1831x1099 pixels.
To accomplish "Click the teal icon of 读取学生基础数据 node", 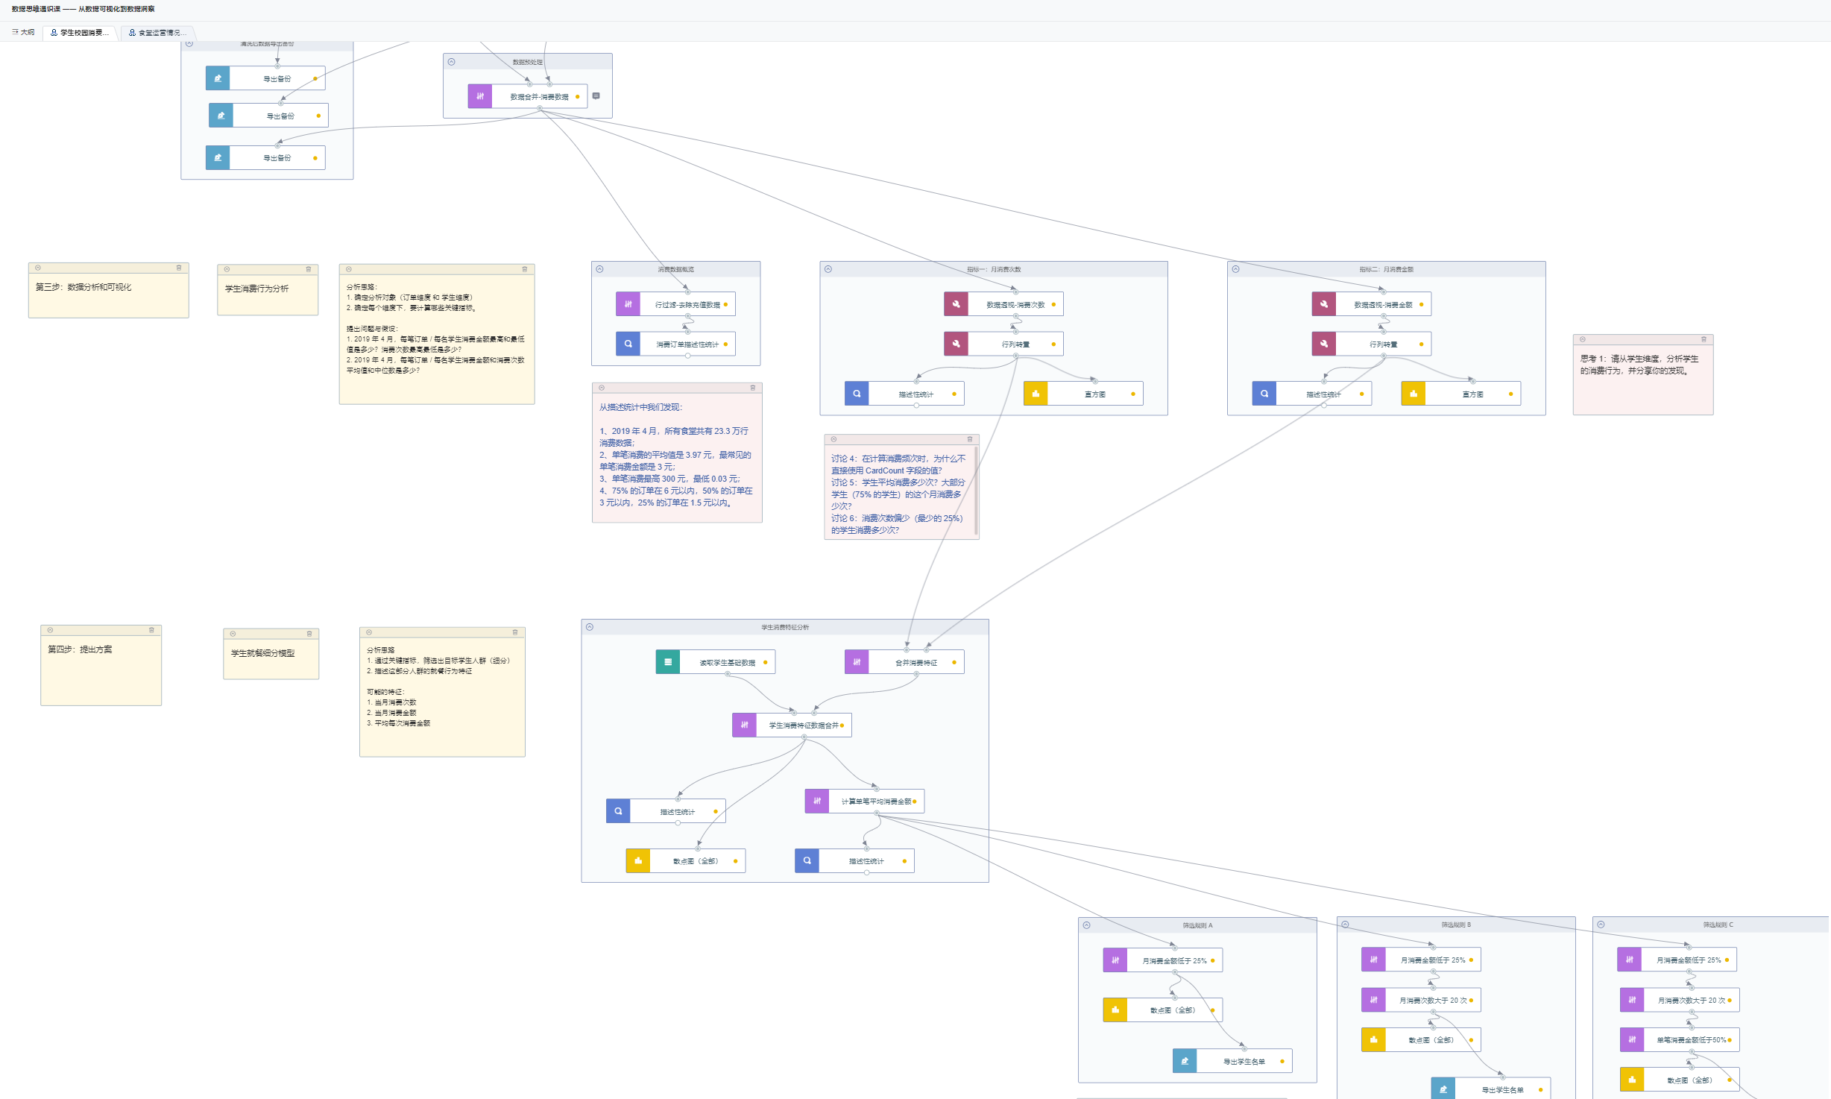I will coord(667,662).
